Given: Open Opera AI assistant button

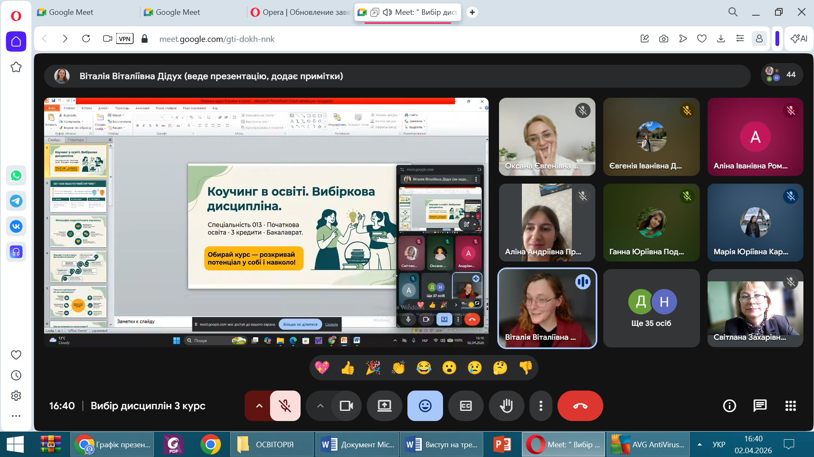Looking at the screenshot, I should click(799, 39).
